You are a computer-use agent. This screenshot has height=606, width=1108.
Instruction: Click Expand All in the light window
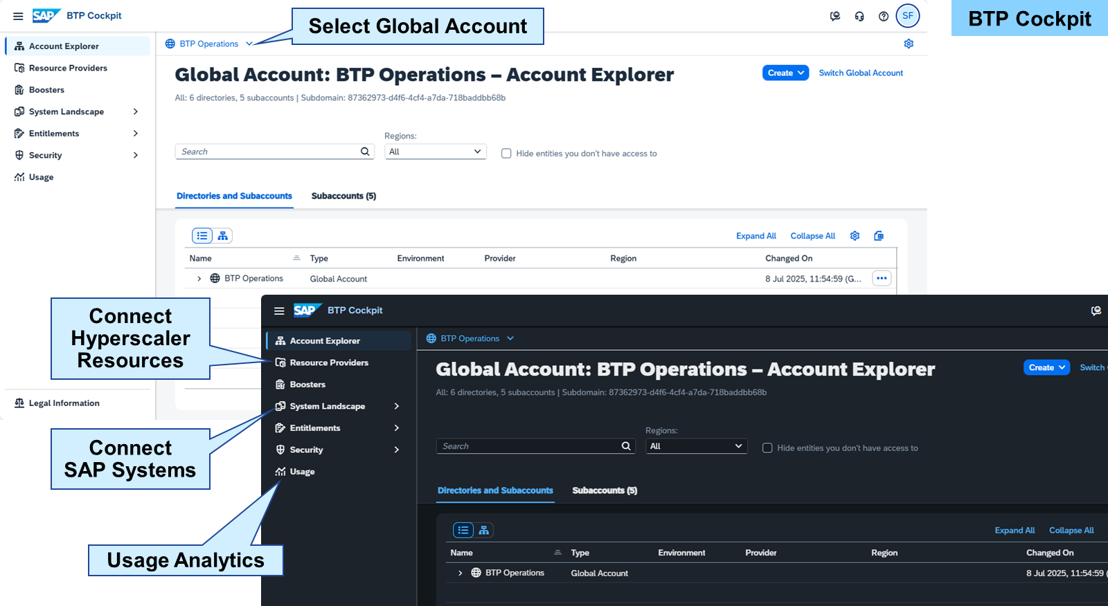point(756,236)
